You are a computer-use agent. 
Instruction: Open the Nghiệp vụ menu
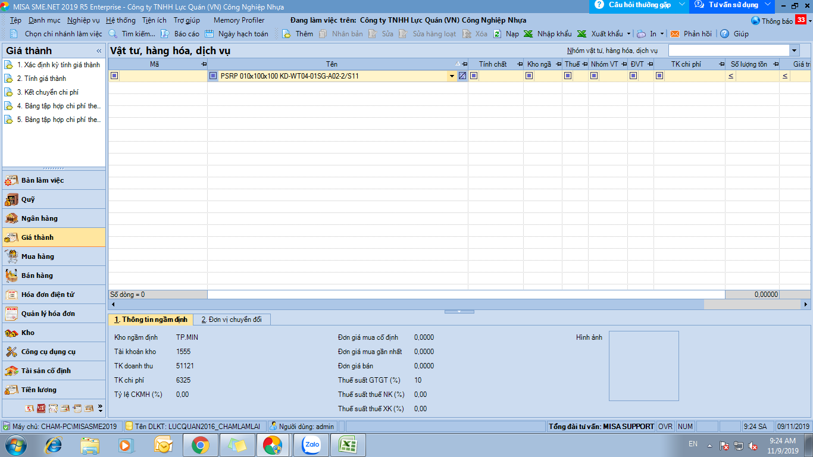point(83,20)
